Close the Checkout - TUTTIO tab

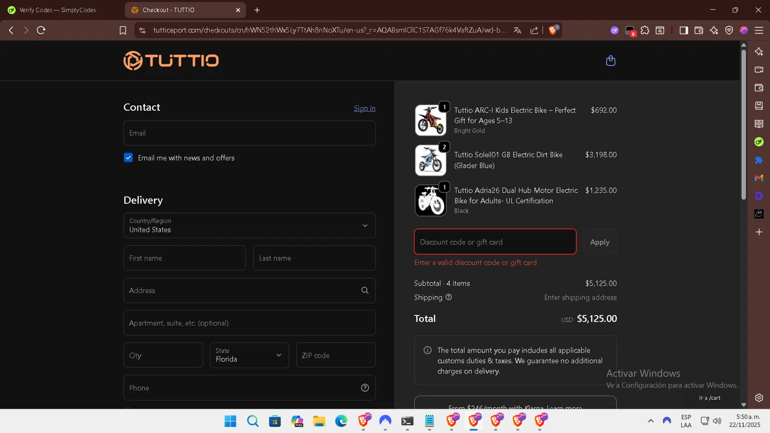(x=238, y=10)
